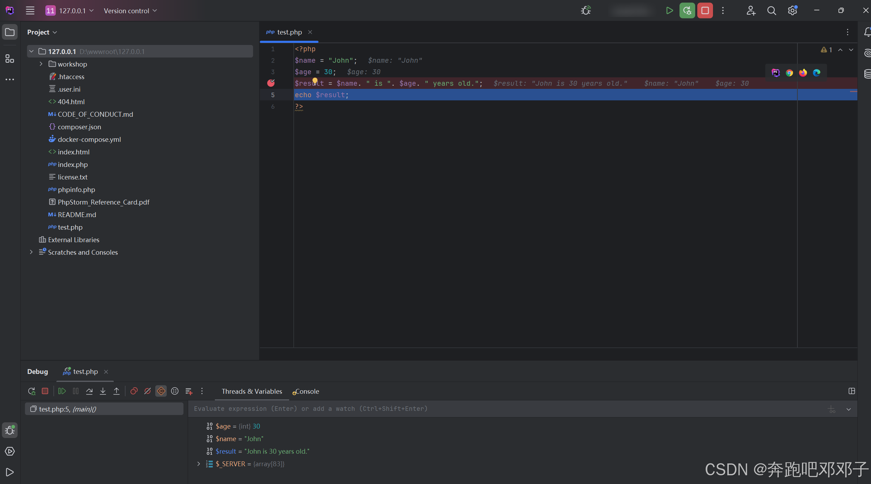Image resolution: width=871 pixels, height=484 pixels.
Task: Click Rerun debug button in top toolbar
Action: [x=687, y=10]
